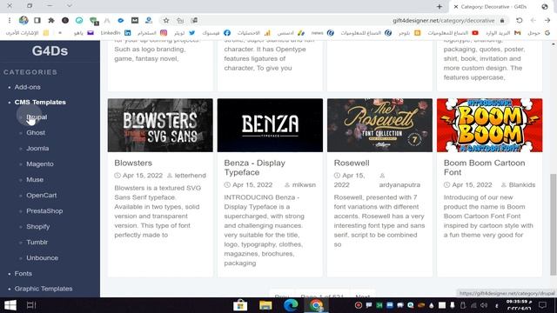The height and width of the screenshot is (313, 557).
Task: Open the Chrome profile avatar
Action: [x=23, y=21]
